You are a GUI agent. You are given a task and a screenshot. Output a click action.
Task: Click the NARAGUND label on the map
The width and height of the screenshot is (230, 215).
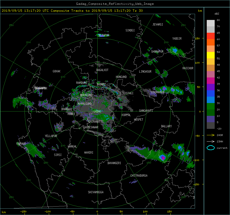click(x=86, y=95)
